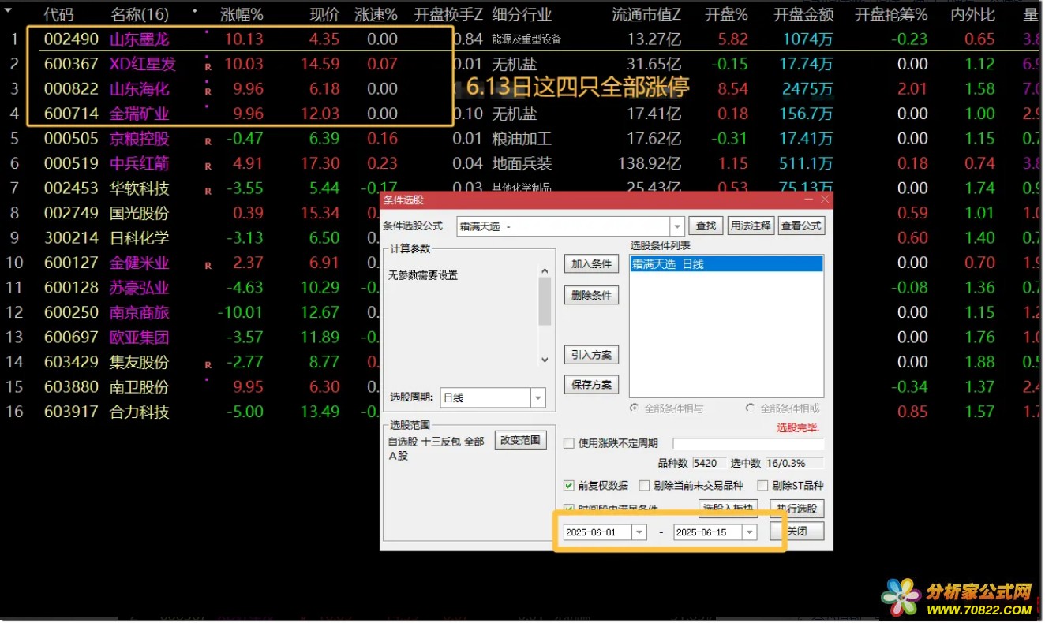Click 改变范围 button

click(x=520, y=440)
